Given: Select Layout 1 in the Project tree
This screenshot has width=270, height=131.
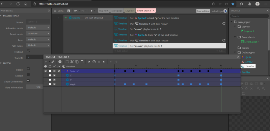Looking at the screenshot, I should (250, 31).
